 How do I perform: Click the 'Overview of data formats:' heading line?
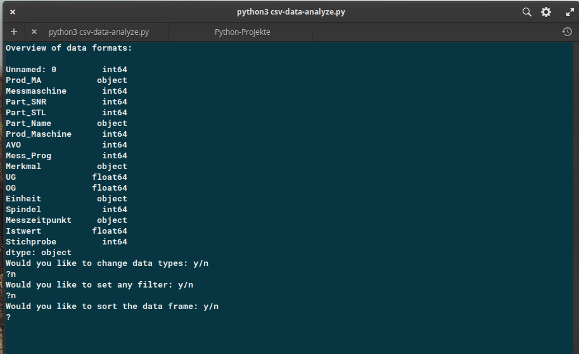pos(68,48)
